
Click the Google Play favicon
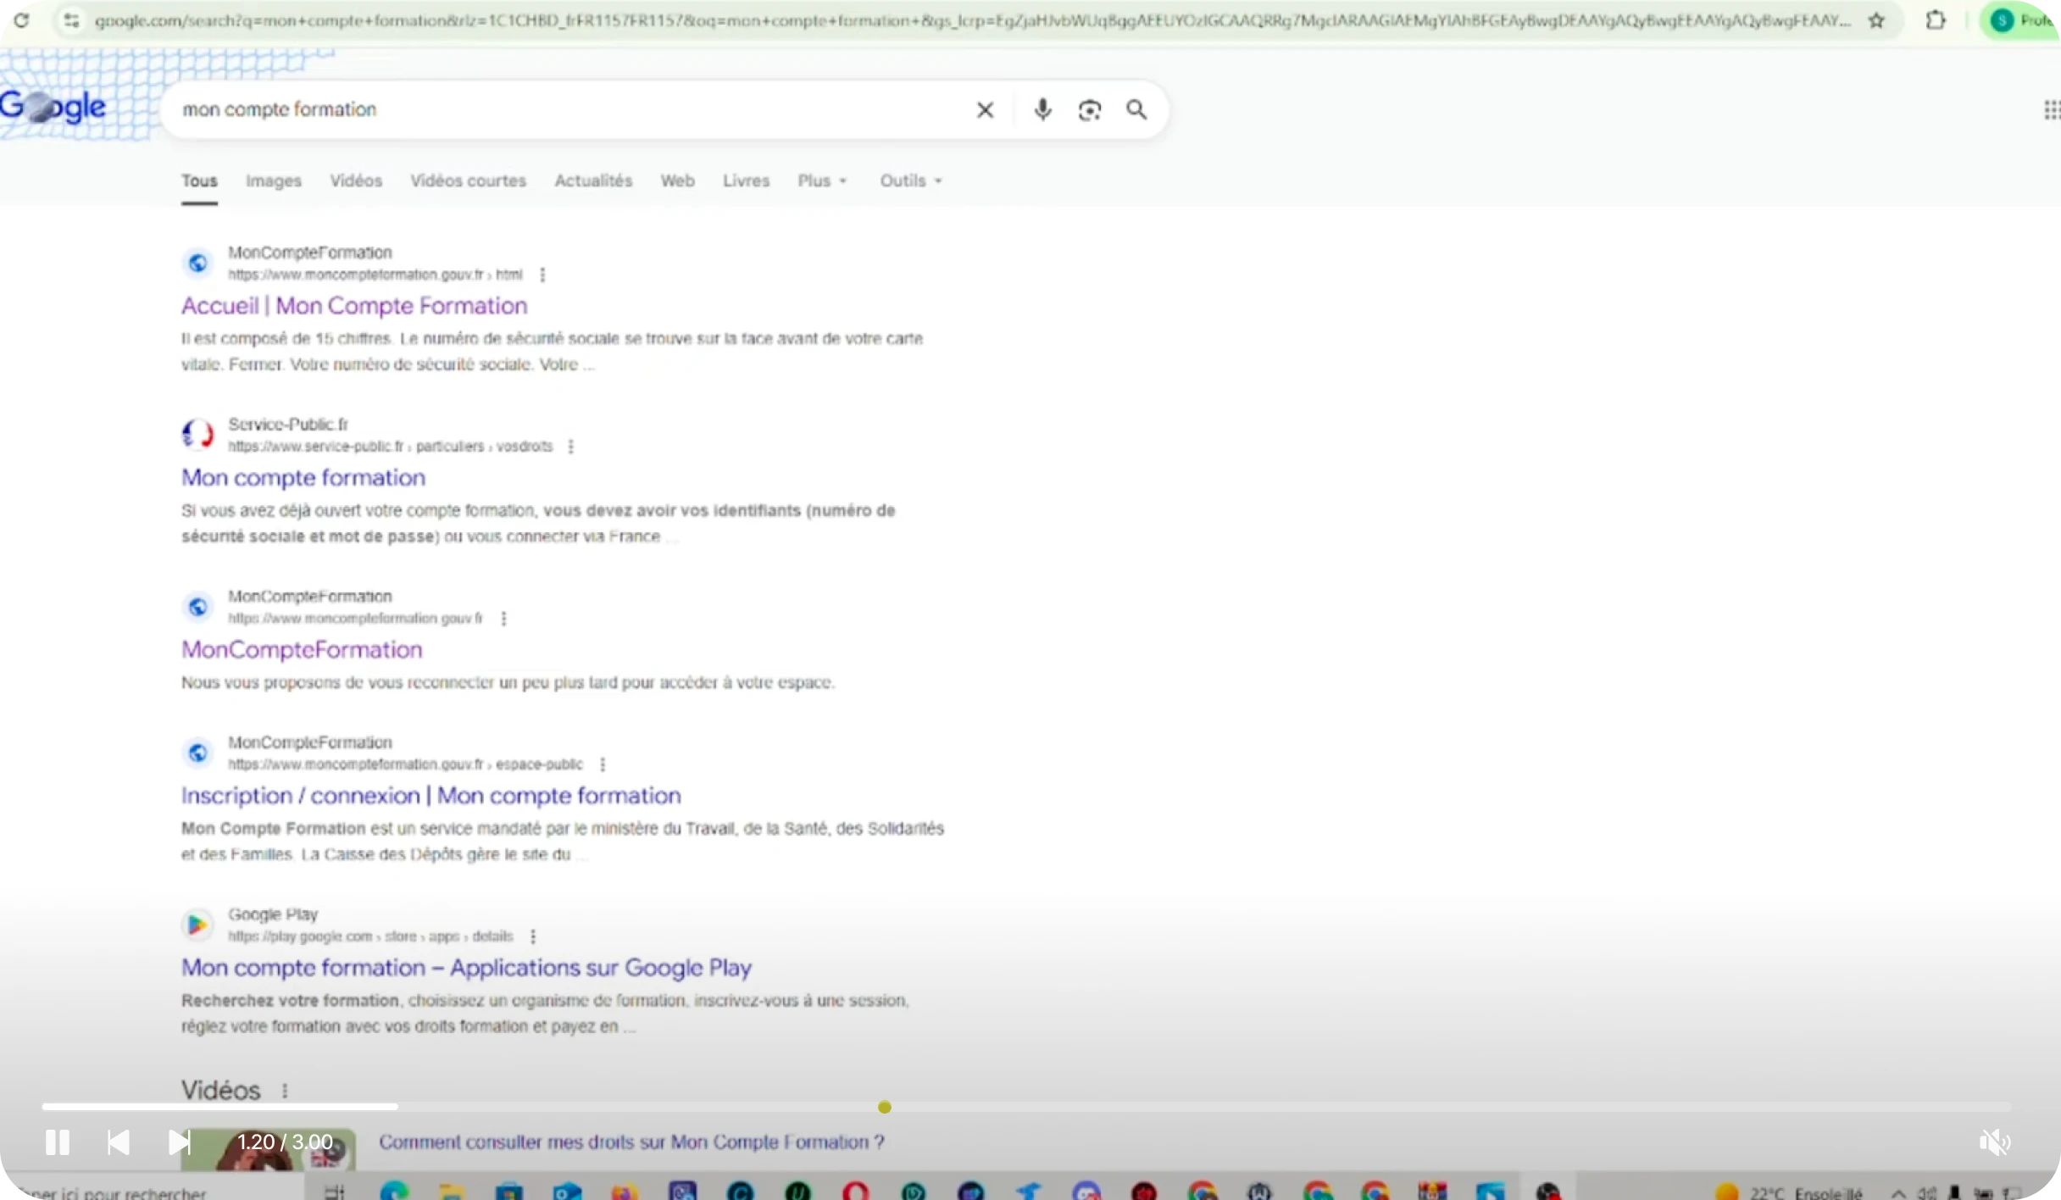tap(197, 925)
